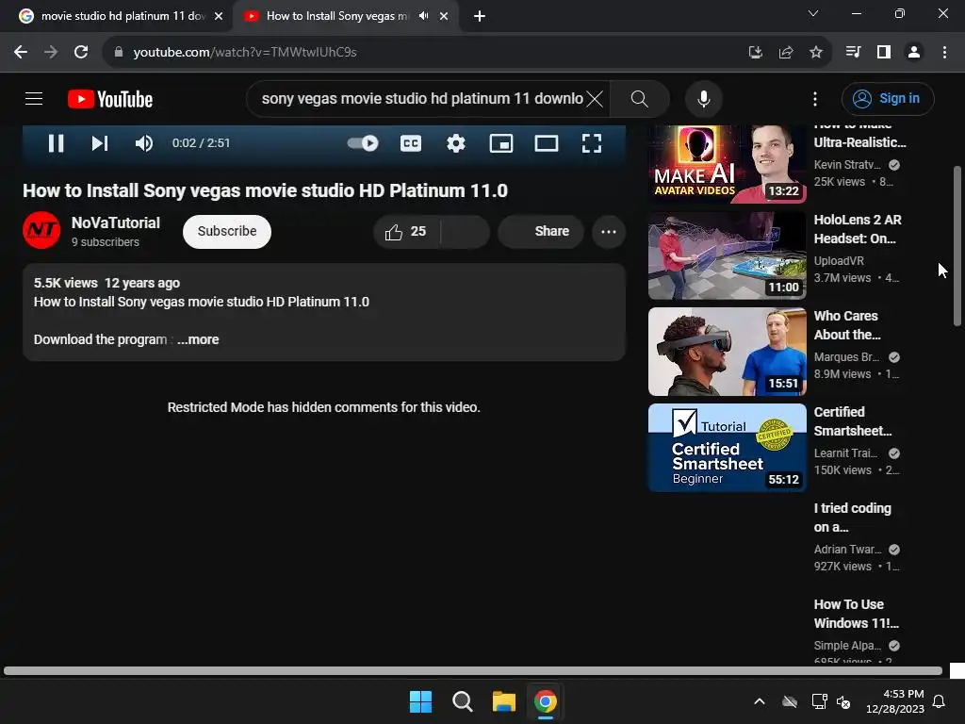Image resolution: width=965 pixels, height=724 pixels.
Task: Expand description with ...more
Action: pyautogui.click(x=198, y=339)
